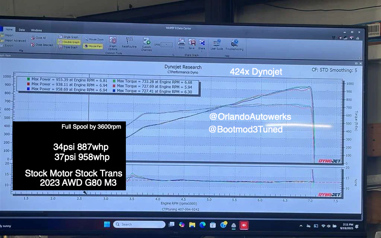Open the Units dropdown
The height and width of the screenshot is (238, 381).
[166, 45]
